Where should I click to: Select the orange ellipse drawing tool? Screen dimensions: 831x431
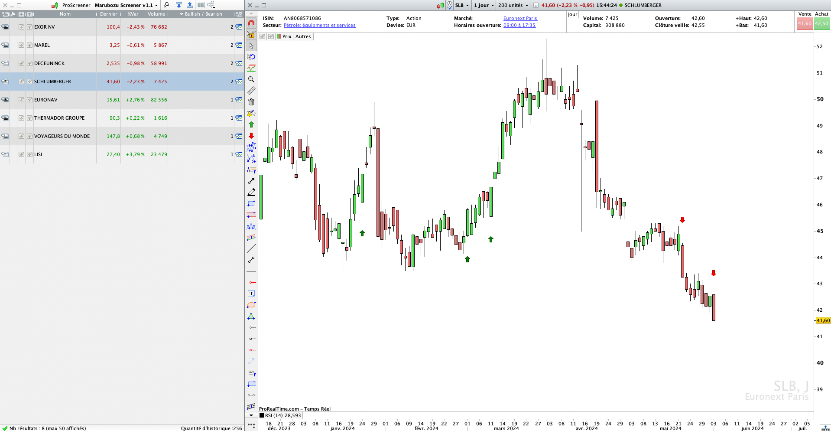[x=251, y=305]
